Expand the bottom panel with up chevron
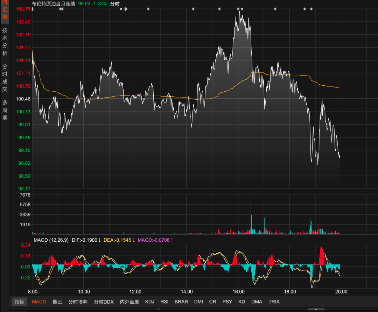 pos(316,309)
